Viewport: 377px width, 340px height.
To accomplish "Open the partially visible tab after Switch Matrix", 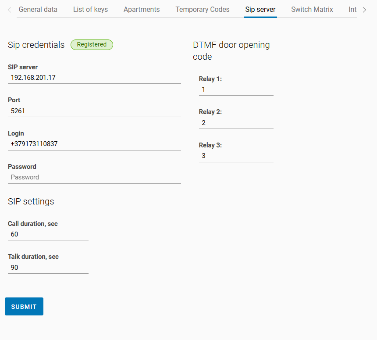I will pyautogui.click(x=353, y=9).
